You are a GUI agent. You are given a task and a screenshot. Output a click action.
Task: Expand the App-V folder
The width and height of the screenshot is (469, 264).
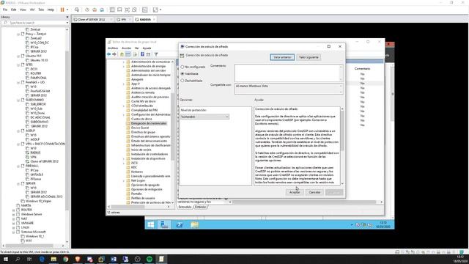124,84
